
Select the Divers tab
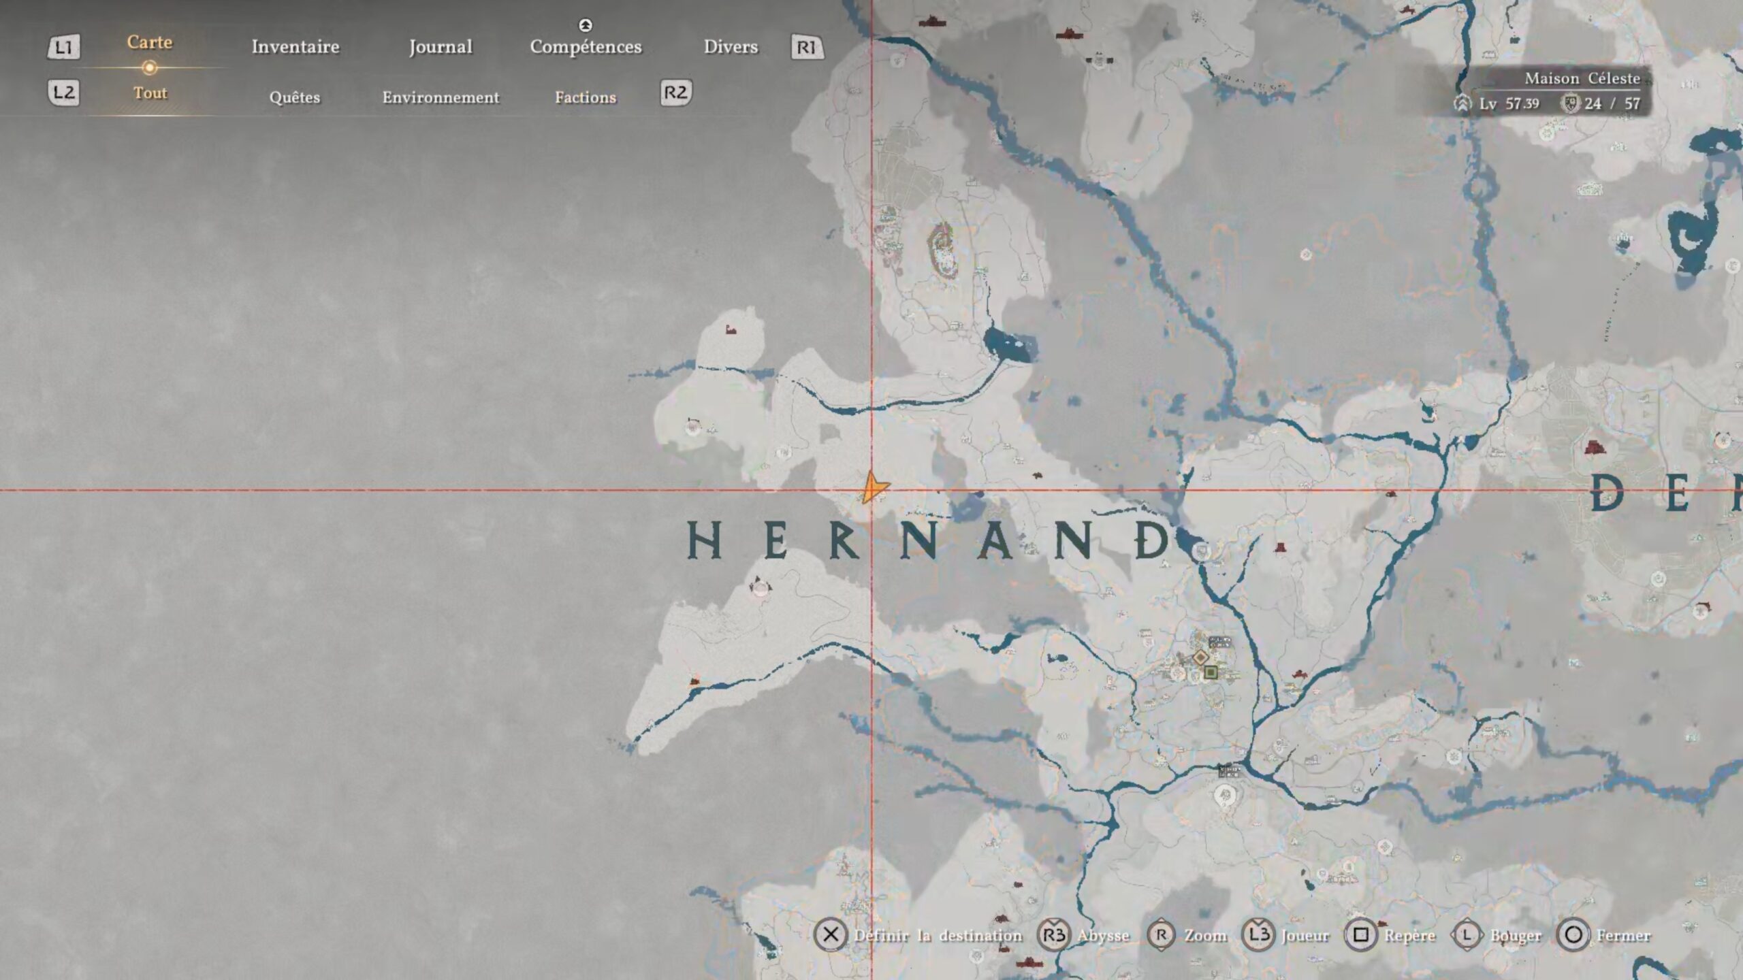[730, 47]
